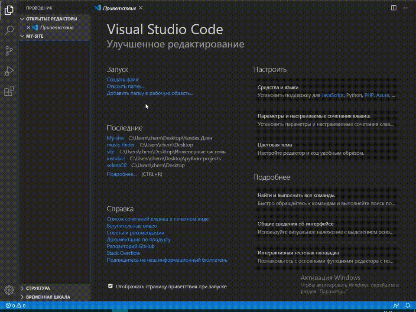Open the Цветовая тема card
416x312 pixels.
click(x=327, y=149)
